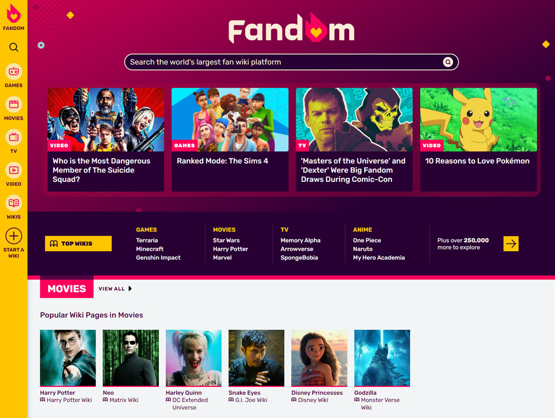Open the Games controller icon in sidebar

[x=13, y=72]
